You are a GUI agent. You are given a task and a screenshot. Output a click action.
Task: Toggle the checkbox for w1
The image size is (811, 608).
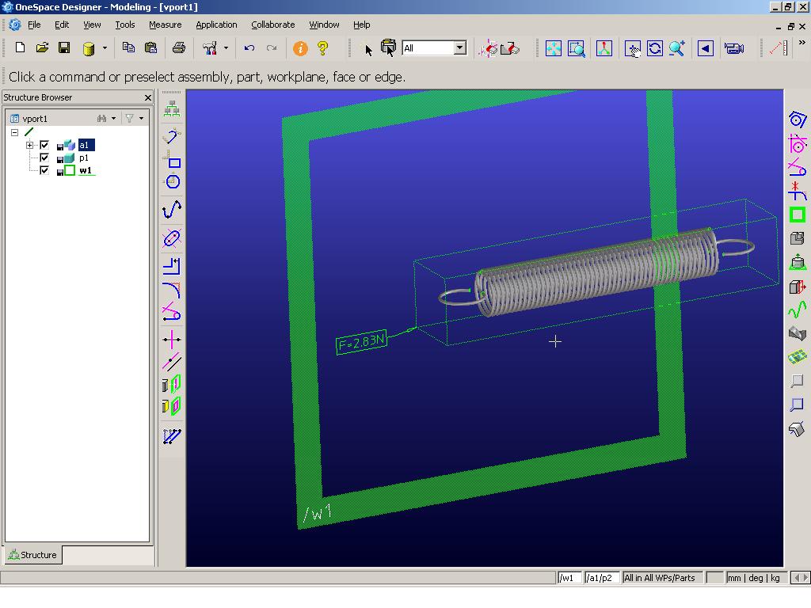click(x=44, y=171)
